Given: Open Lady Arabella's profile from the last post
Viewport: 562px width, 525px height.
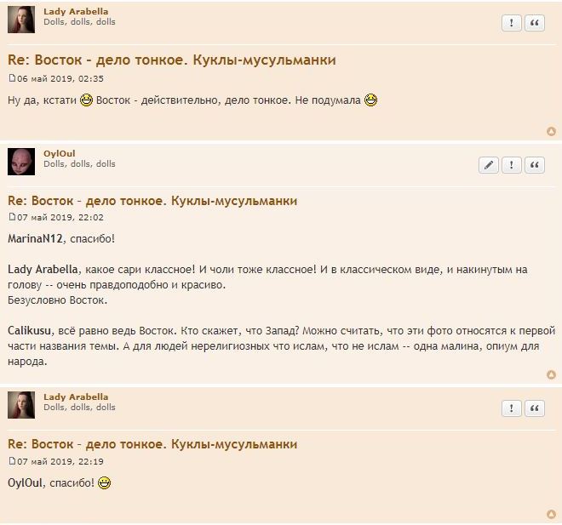Looking at the screenshot, I should [76, 397].
